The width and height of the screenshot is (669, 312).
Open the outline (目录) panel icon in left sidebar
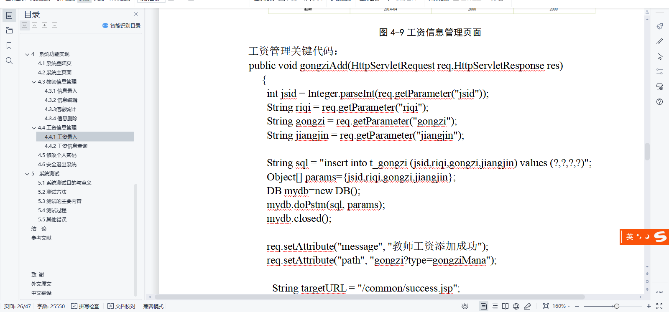tap(9, 15)
